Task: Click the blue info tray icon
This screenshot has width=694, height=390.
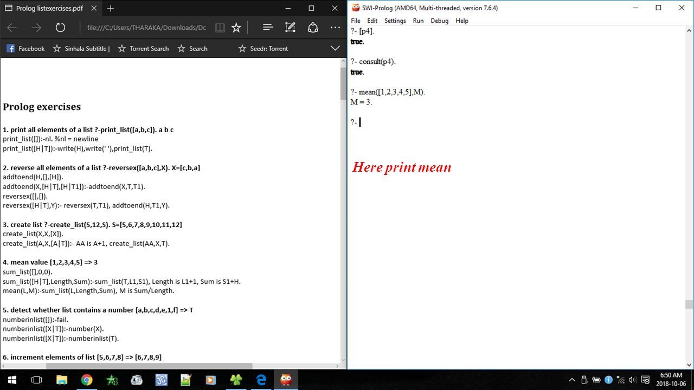Action: point(608,380)
